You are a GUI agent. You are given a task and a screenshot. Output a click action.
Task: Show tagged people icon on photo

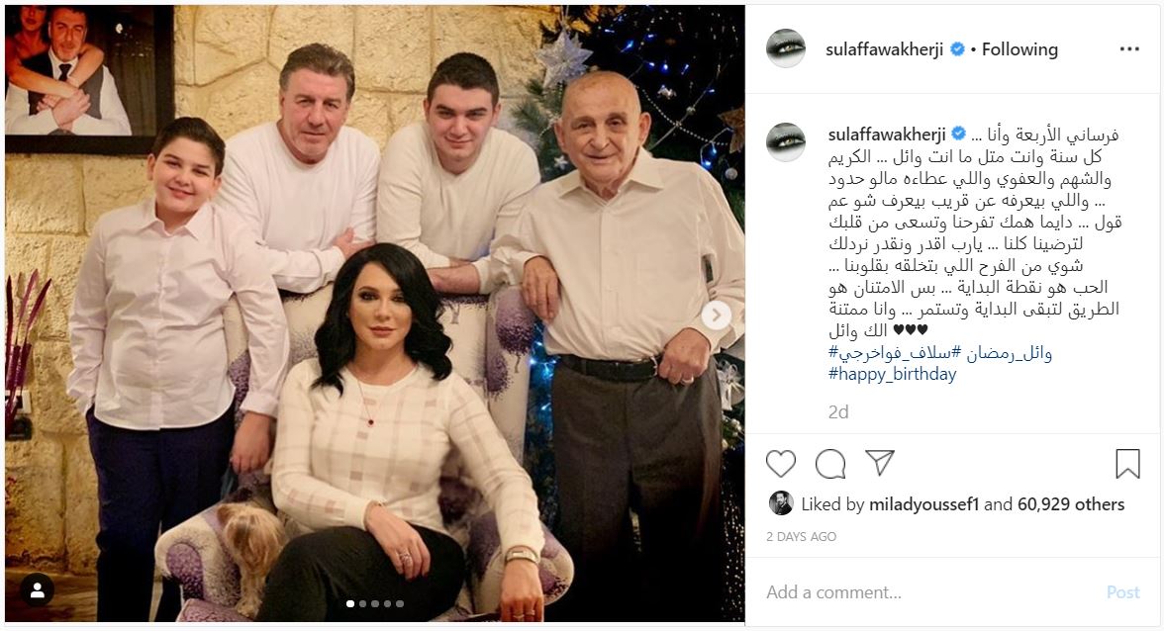37,591
